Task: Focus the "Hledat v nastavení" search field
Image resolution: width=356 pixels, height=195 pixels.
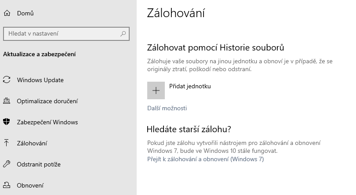Action: pos(62,33)
